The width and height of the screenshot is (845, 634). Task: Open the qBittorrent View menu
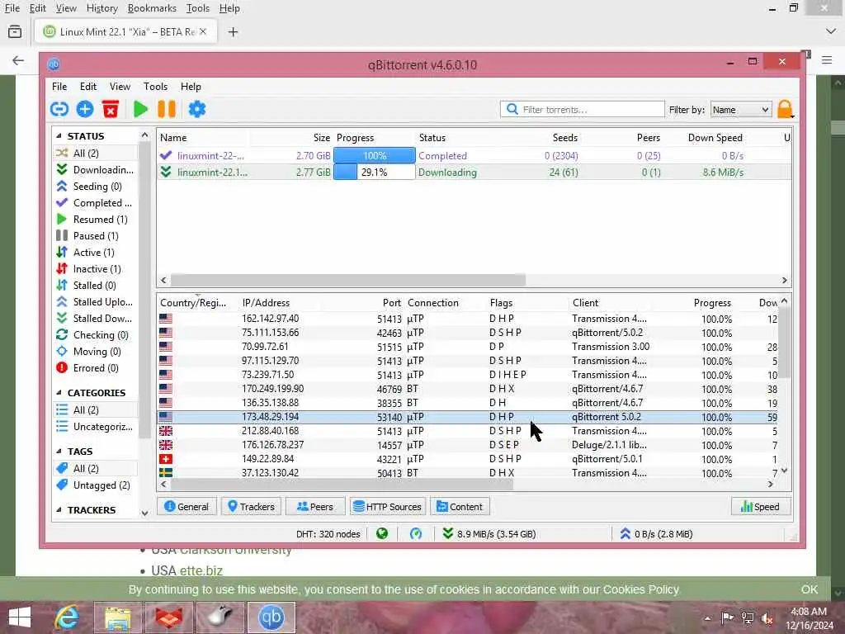tap(120, 87)
